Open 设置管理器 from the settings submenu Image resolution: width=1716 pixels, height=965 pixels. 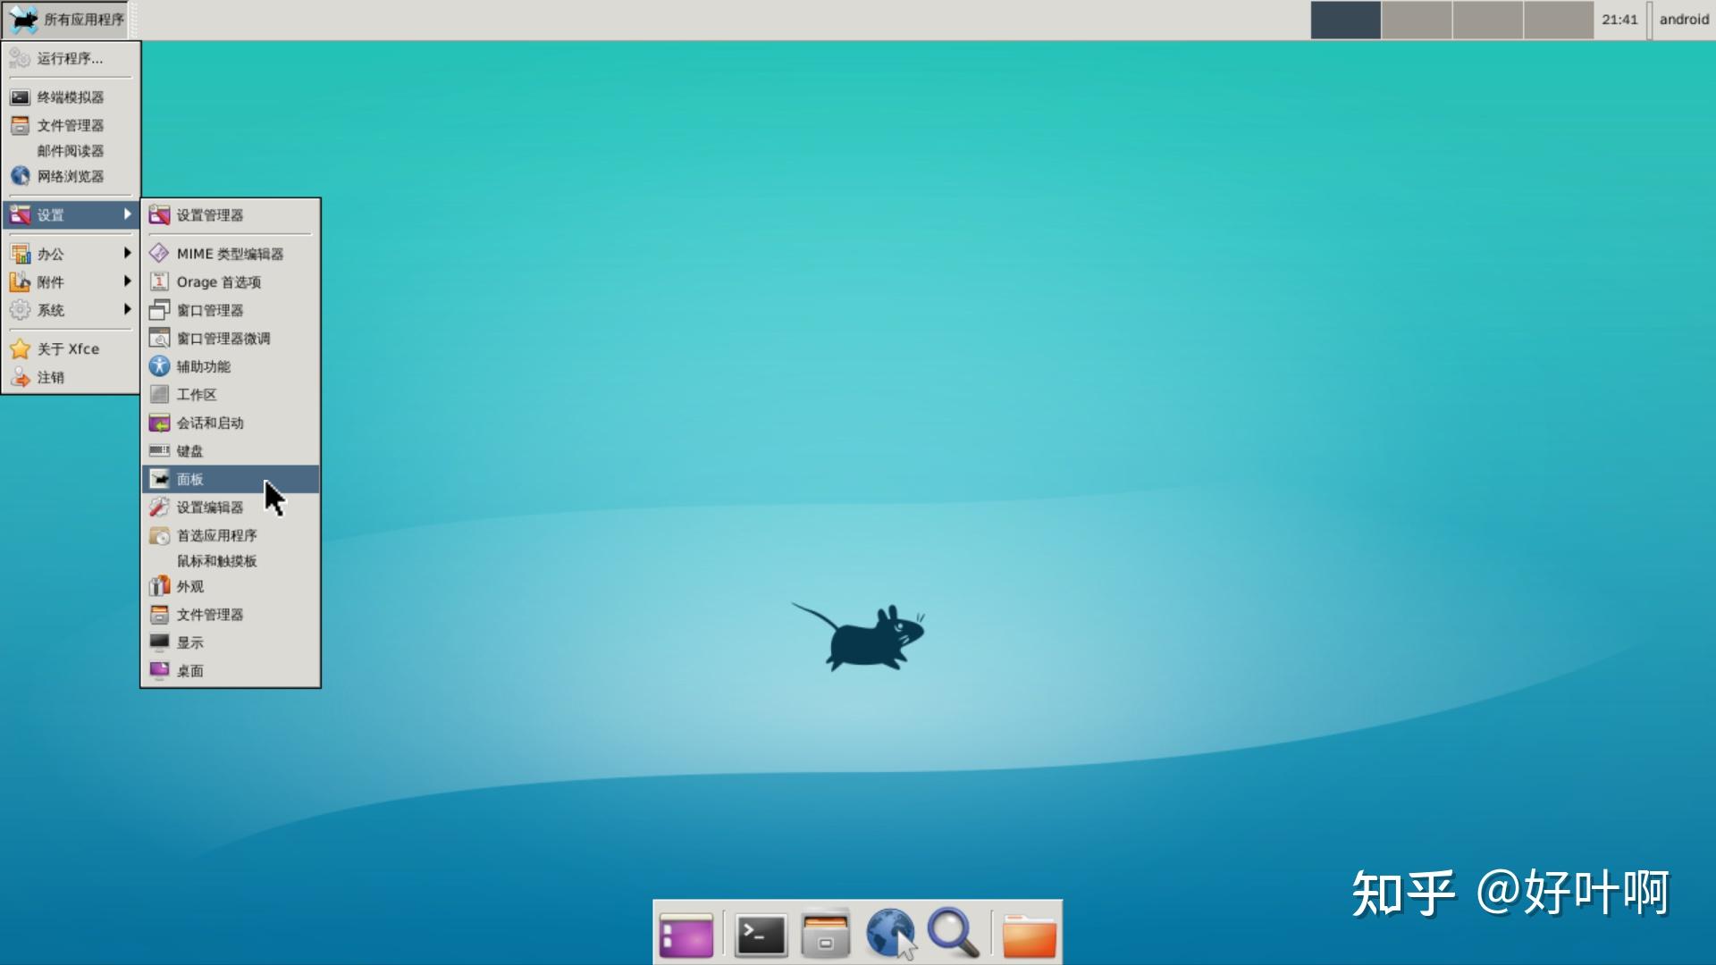(x=209, y=215)
